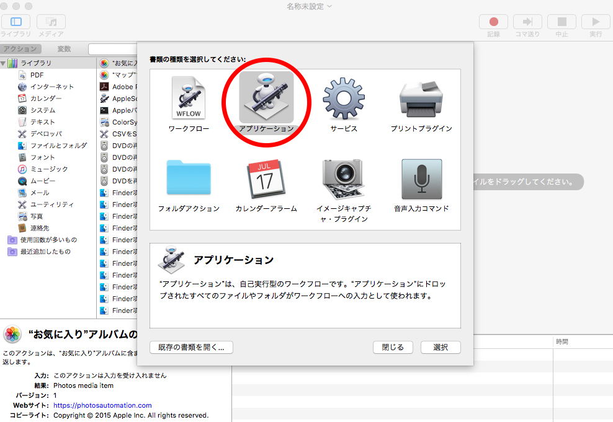This screenshot has height=422, width=613.
Task: Open the photosautomation.com website link
Action: click(x=102, y=405)
